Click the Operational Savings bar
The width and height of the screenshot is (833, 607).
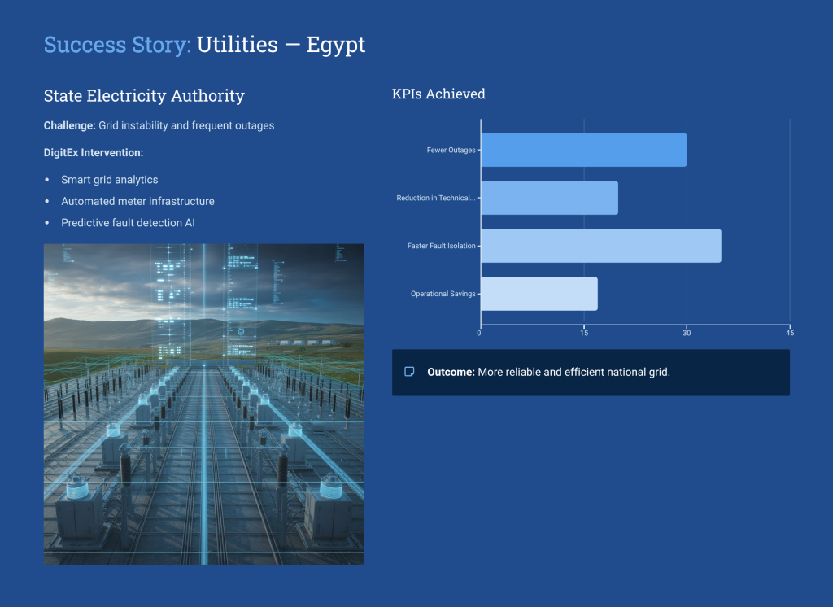click(x=539, y=294)
